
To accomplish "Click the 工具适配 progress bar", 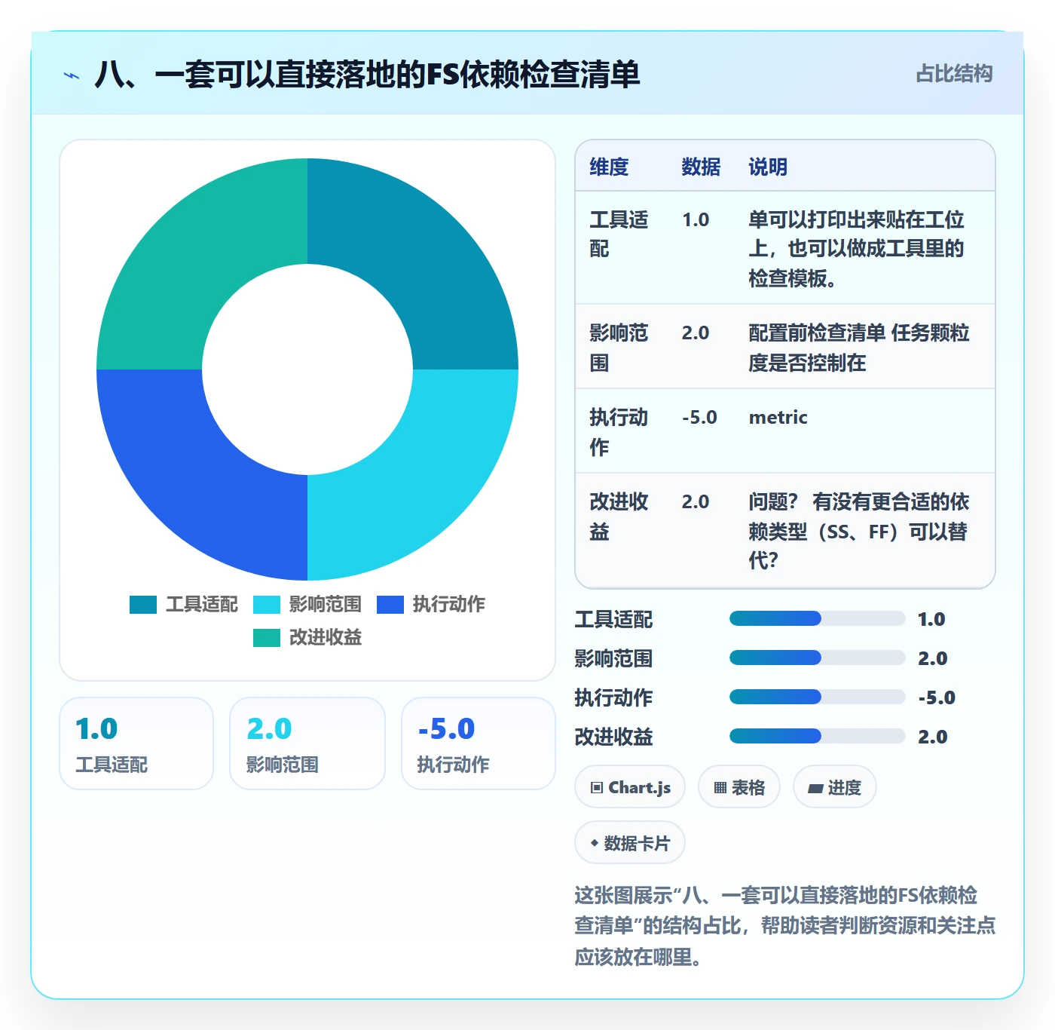I will click(817, 619).
